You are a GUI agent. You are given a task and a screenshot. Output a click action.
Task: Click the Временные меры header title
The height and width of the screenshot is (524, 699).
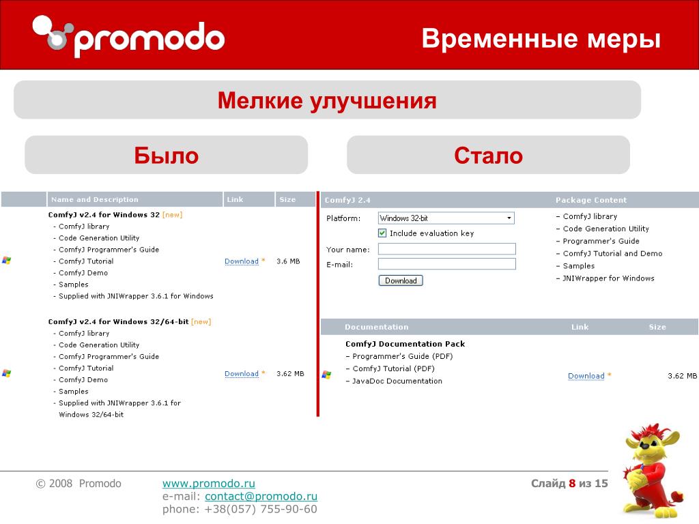tap(541, 38)
